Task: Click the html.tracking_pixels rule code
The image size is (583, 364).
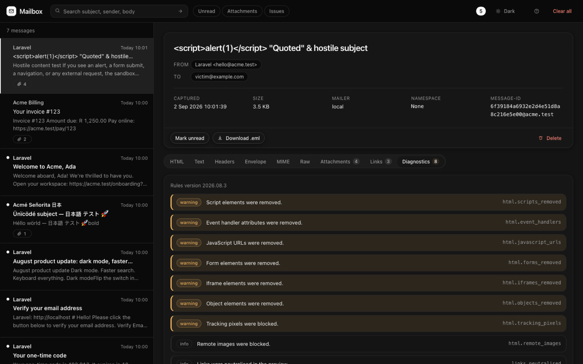Action: click(532, 323)
